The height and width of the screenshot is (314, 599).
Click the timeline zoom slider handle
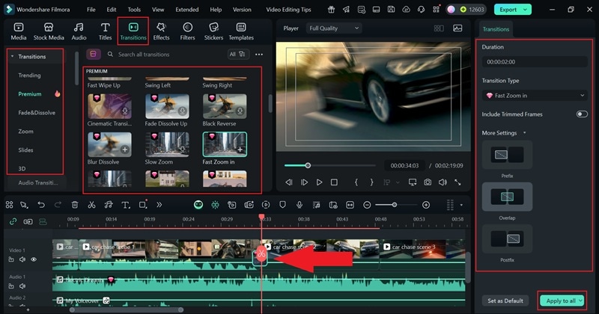395,205
